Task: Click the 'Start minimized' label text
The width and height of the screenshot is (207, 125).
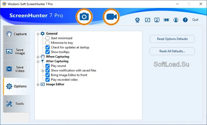Action: [61, 38]
